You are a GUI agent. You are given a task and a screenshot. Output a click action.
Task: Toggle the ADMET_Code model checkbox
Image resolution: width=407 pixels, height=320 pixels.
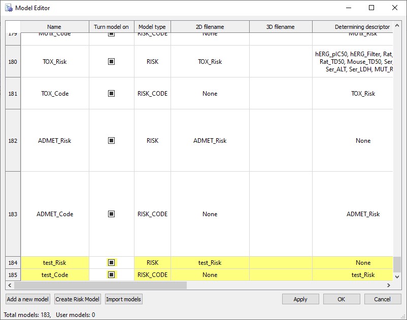(x=111, y=214)
